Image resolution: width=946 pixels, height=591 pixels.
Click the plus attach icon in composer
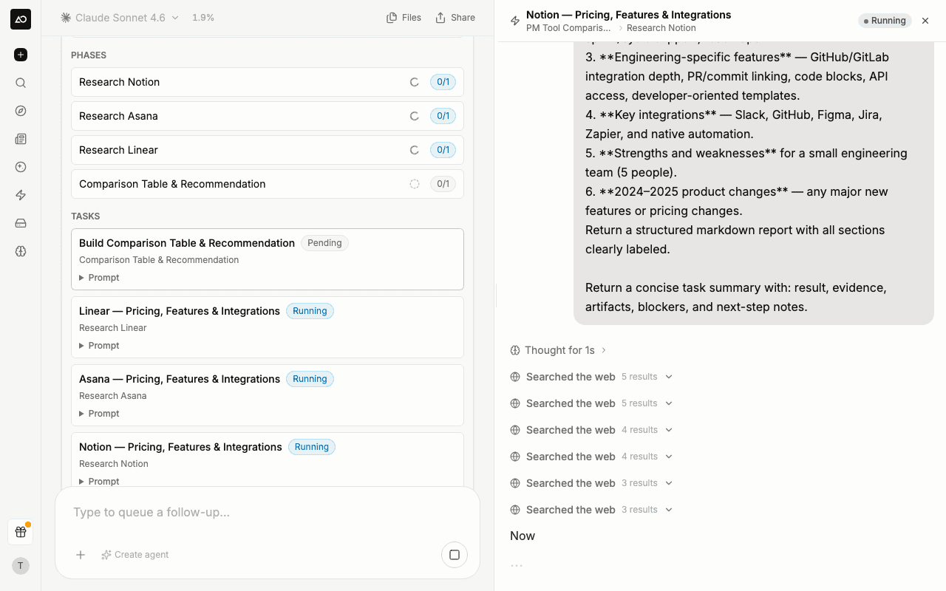coord(81,555)
